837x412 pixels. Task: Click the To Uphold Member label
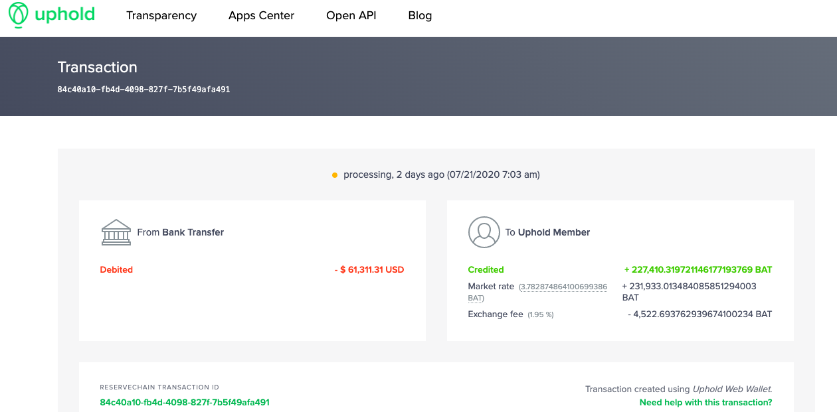(x=547, y=232)
